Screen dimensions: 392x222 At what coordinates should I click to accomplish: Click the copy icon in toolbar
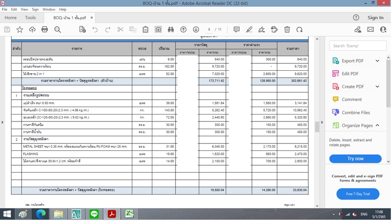pyautogui.click(x=133, y=29)
